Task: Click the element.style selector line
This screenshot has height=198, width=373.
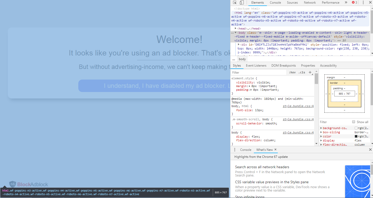Action: coord(244,78)
